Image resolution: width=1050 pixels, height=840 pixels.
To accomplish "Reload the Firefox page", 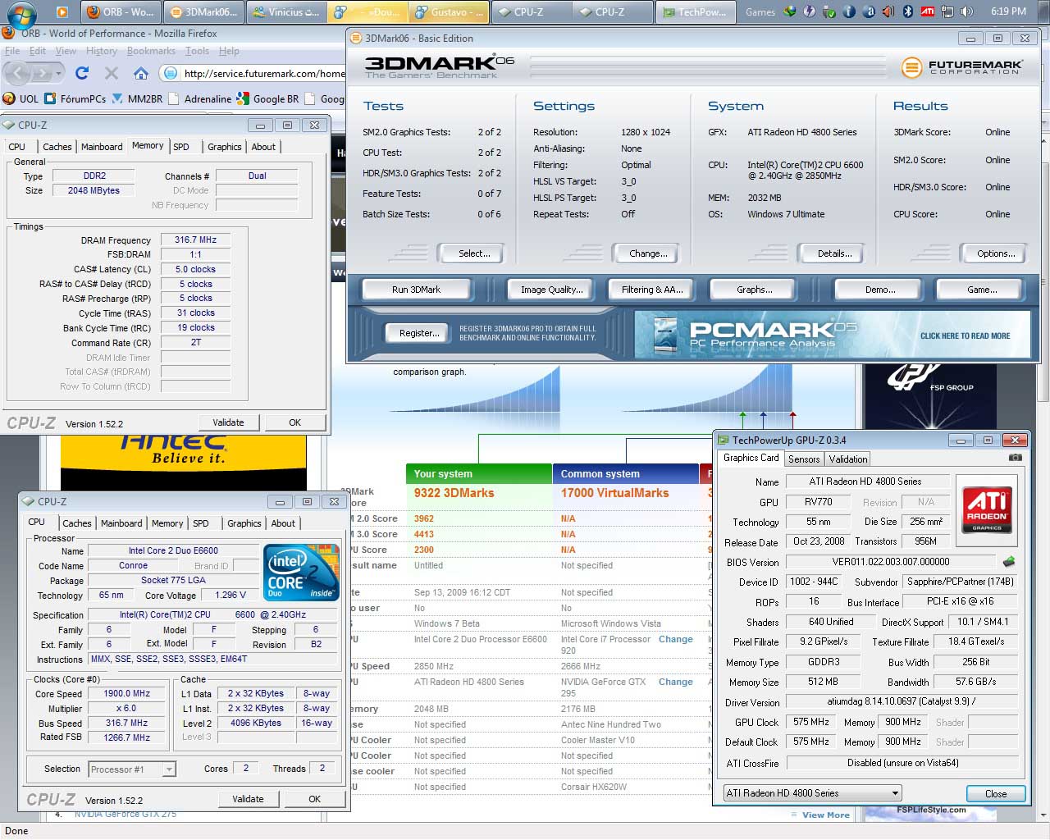I will 82,73.
